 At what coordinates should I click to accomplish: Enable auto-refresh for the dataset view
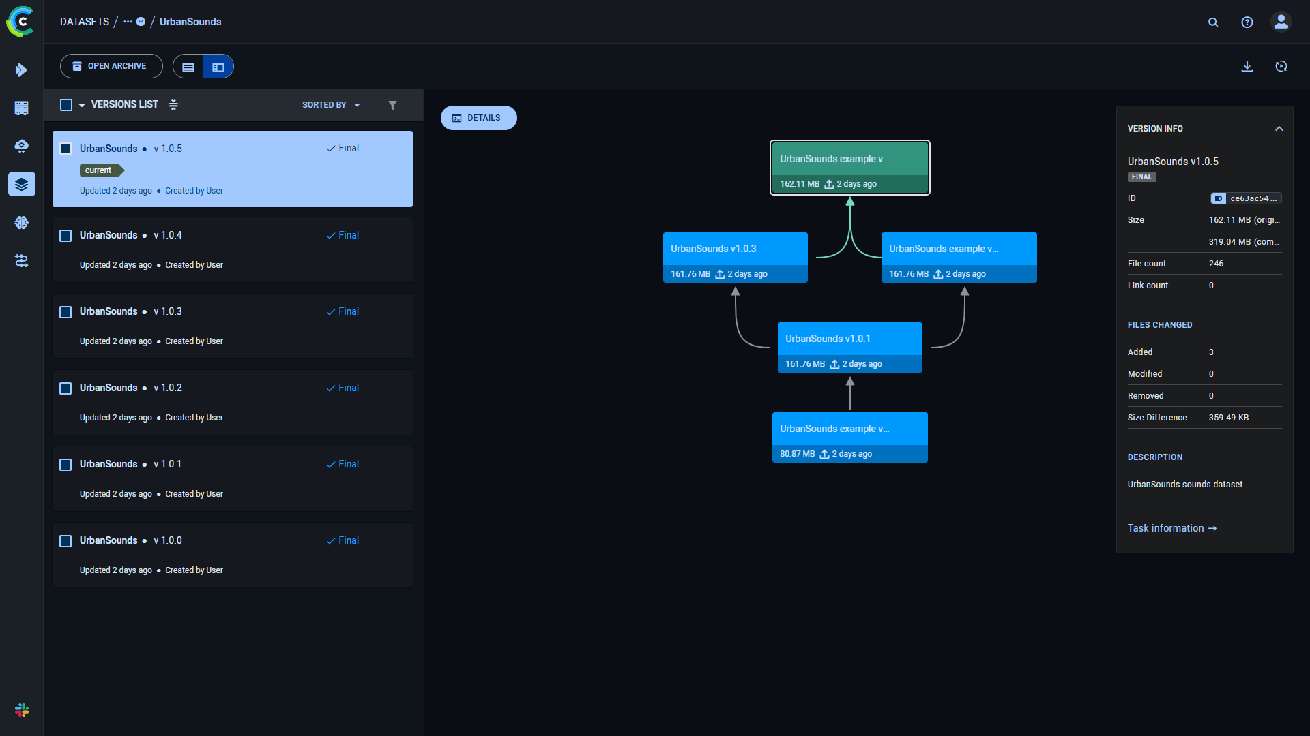pyautogui.click(x=1282, y=66)
